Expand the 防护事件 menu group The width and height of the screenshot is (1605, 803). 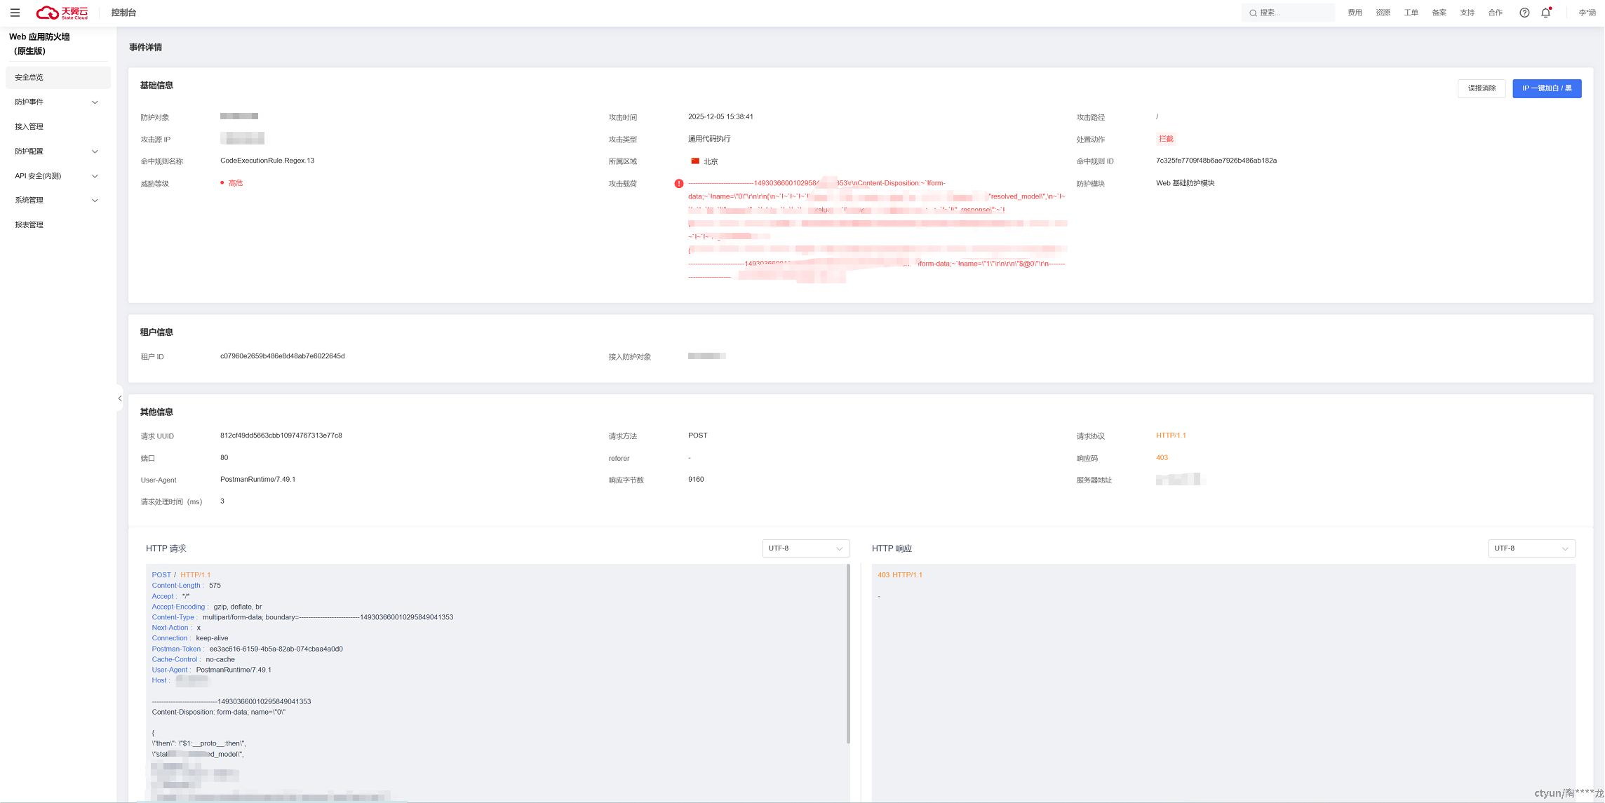tap(57, 102)
